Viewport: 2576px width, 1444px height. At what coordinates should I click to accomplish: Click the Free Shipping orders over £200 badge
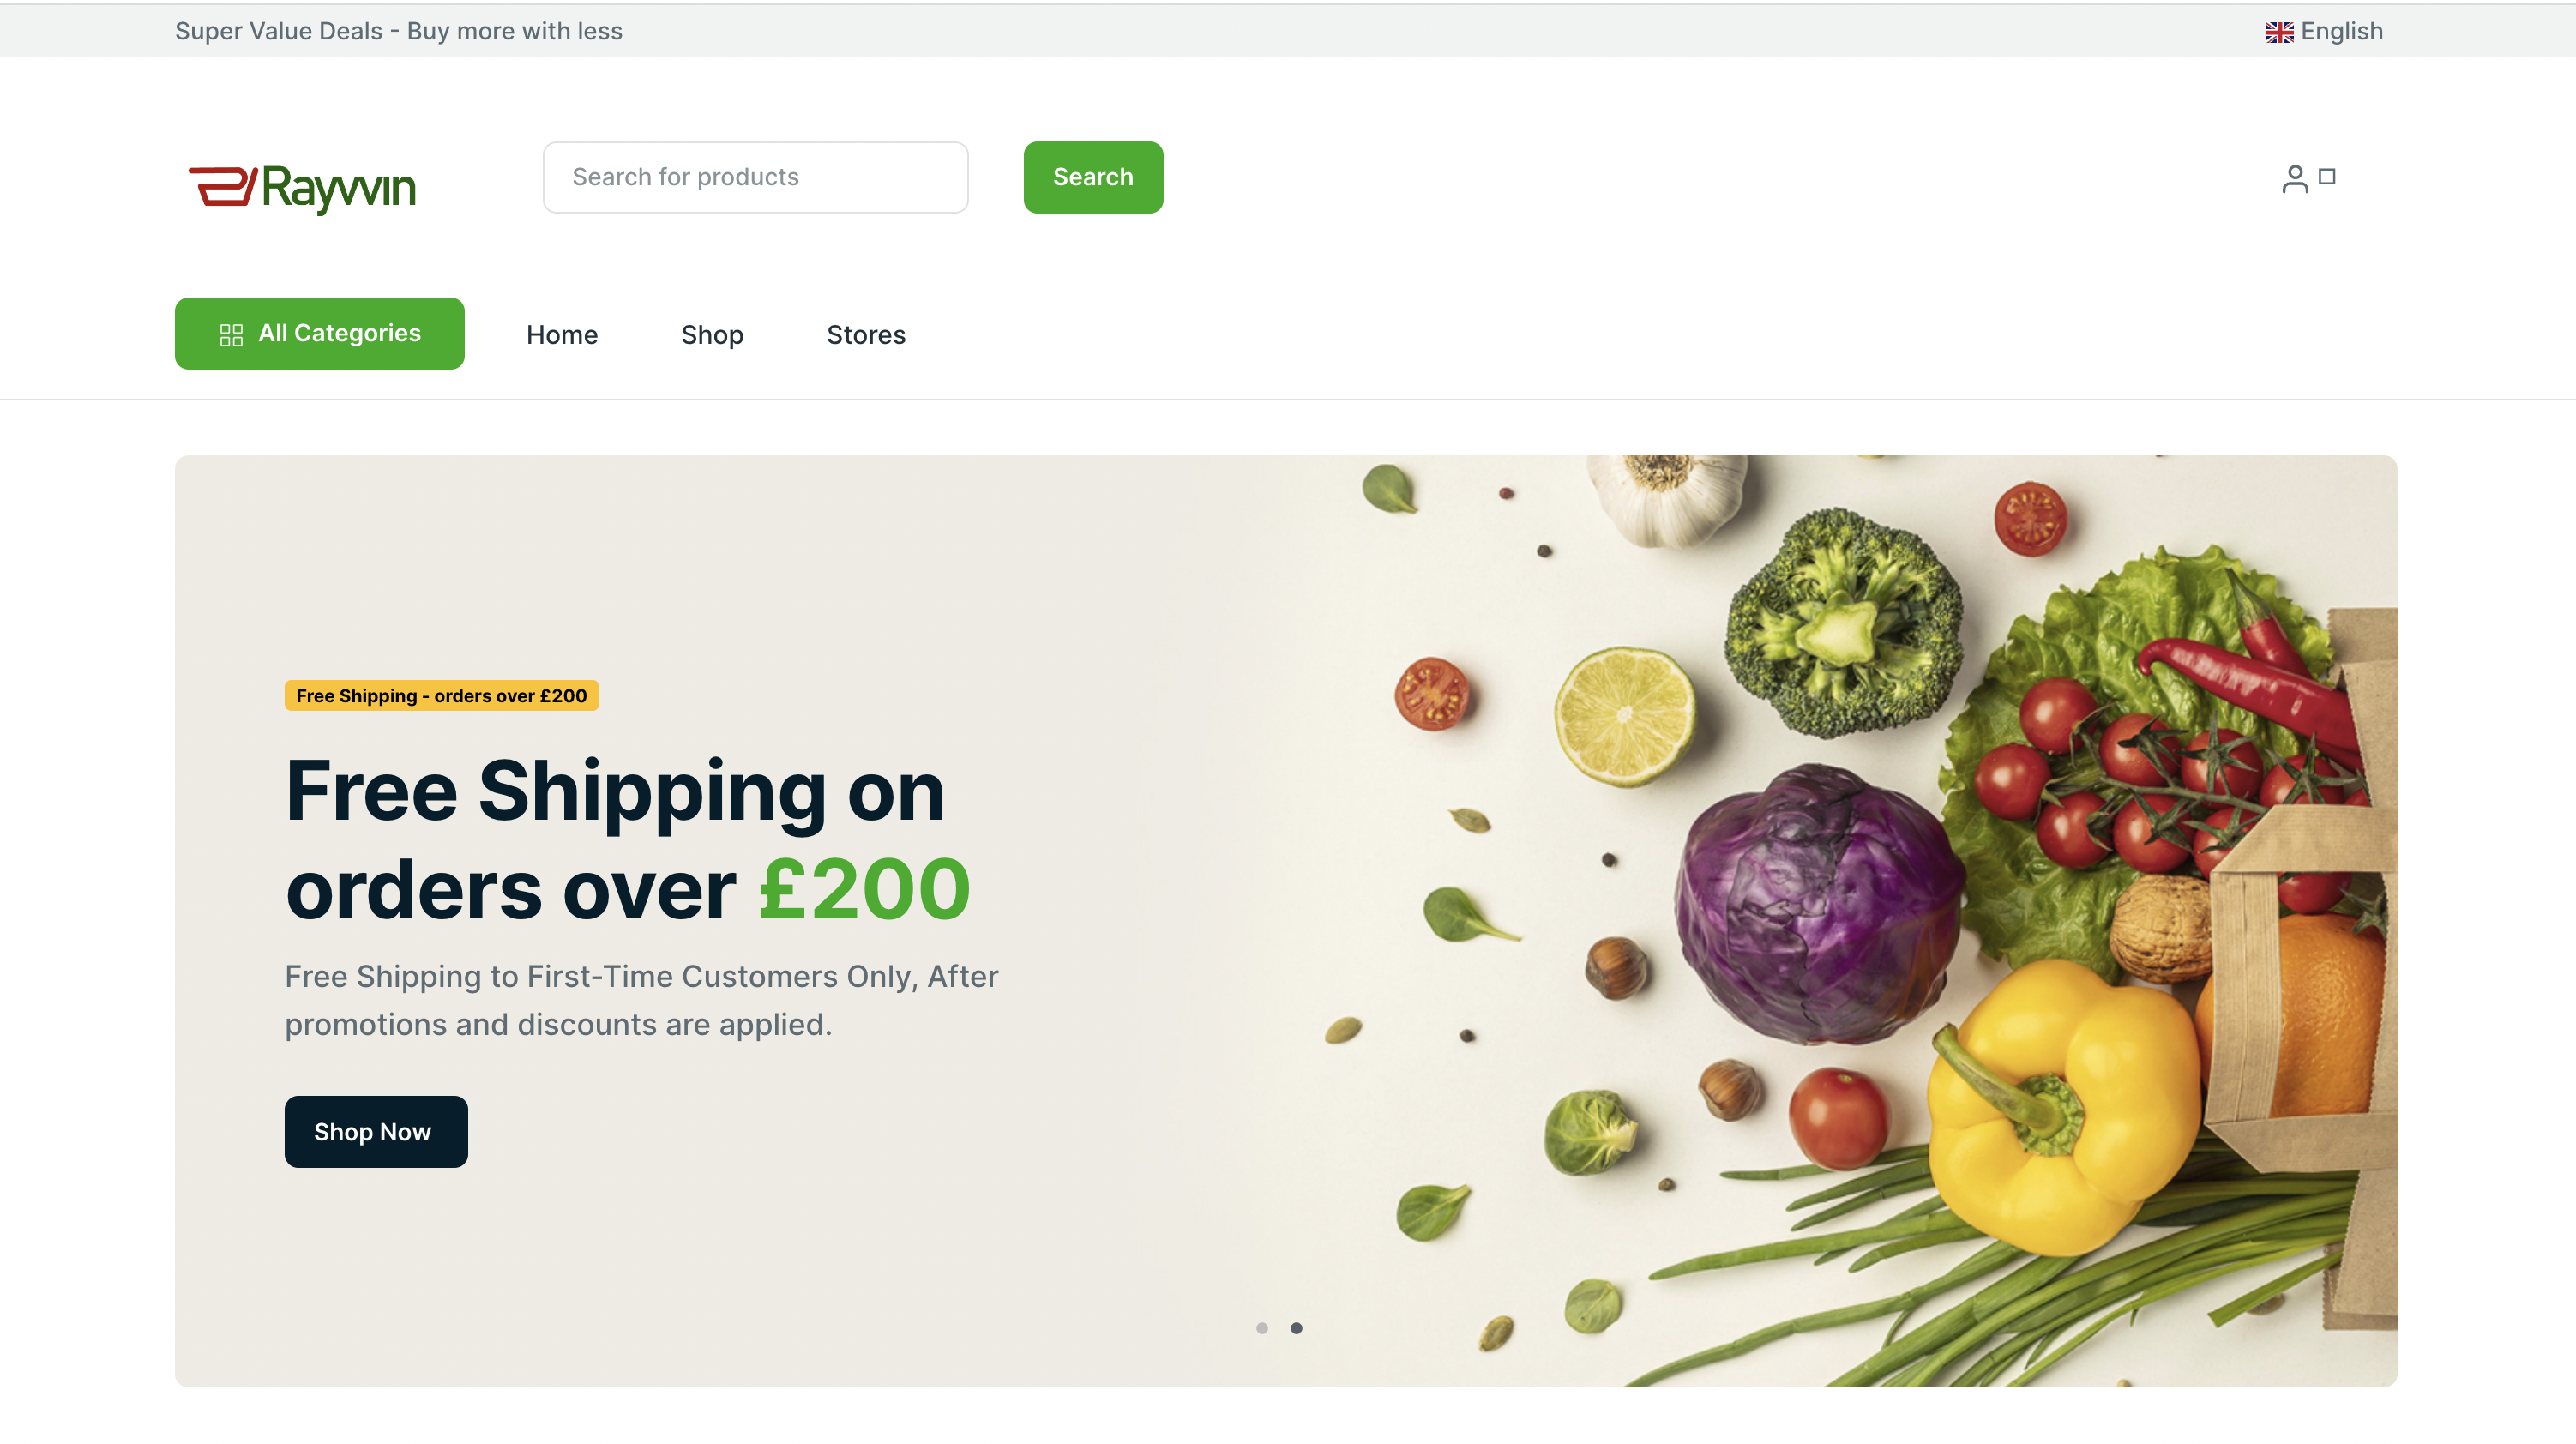point(442,695)
